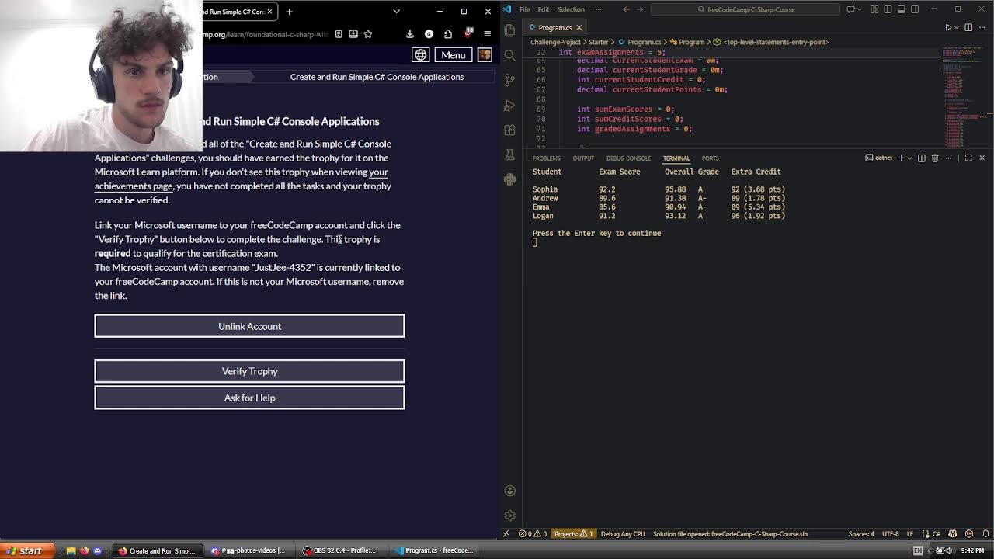994x559 pixels.
Task: Click the Verify Trophy button
Action: click(249, 371)
